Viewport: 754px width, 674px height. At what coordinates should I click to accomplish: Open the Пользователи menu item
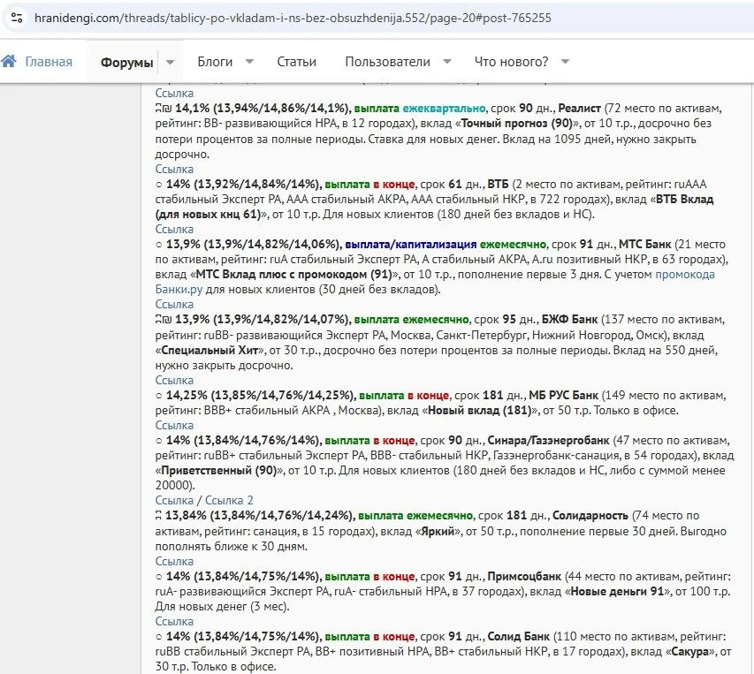(387, 62)
